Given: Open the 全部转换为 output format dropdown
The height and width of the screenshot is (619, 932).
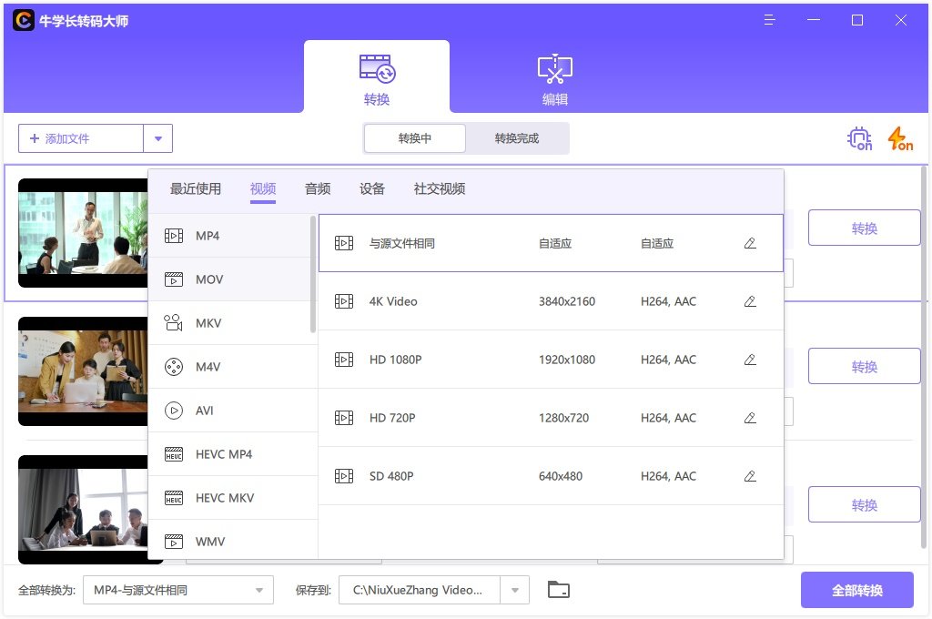Looking at the screenshot, I should point(177,589).
